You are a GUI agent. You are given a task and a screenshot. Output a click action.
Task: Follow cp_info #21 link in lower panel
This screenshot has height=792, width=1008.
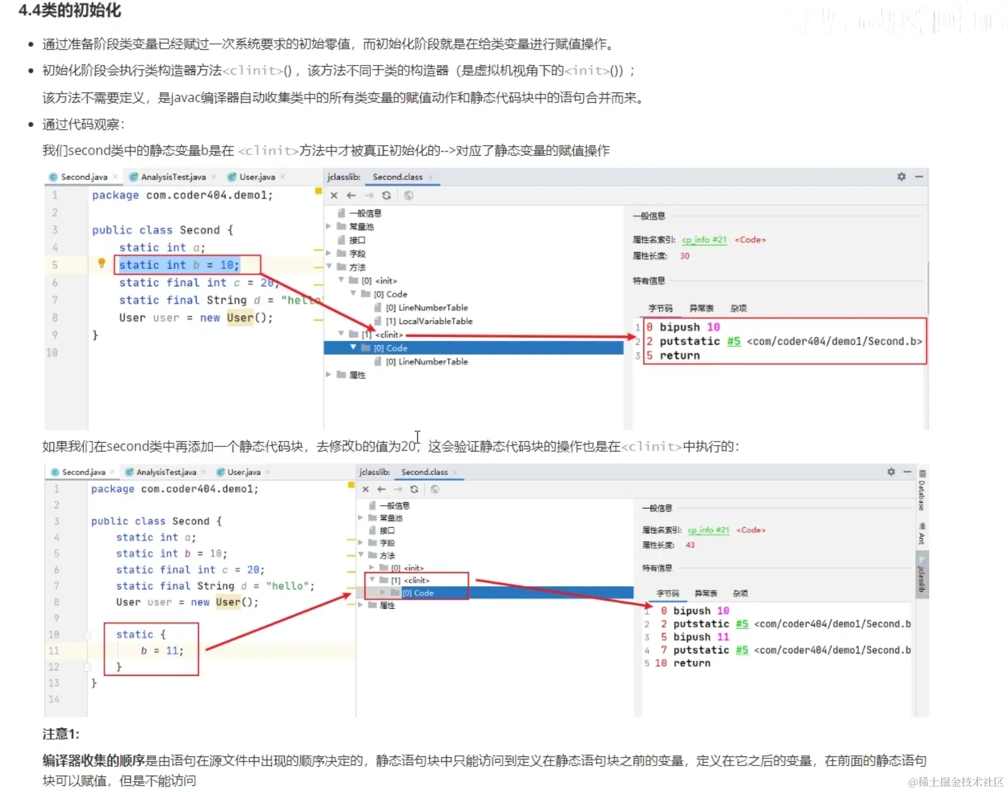tap(709, 530)
